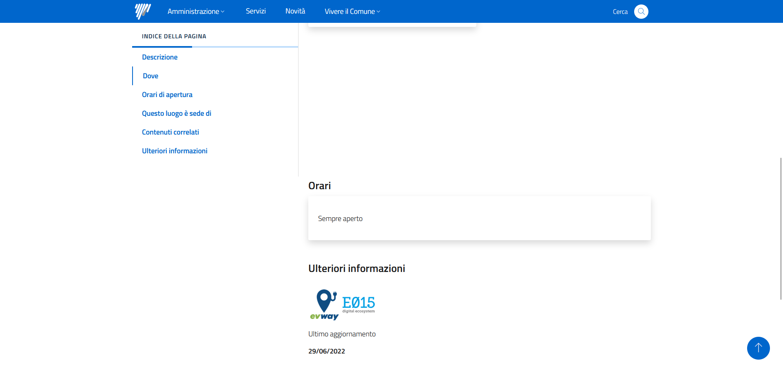Select Dove in the page index
The image size is (783, 369).
tap(150, 76)
